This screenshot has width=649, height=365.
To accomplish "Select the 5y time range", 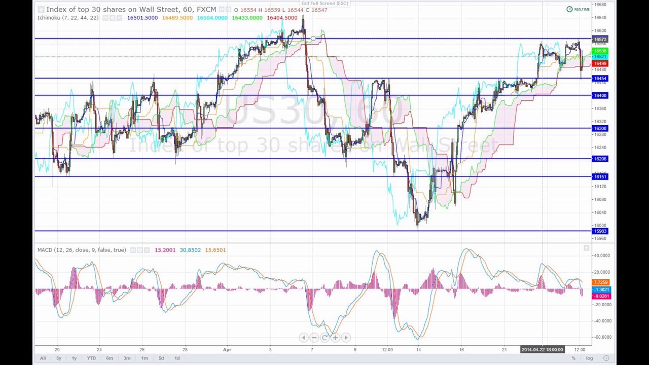I will [x=59, y=358].
